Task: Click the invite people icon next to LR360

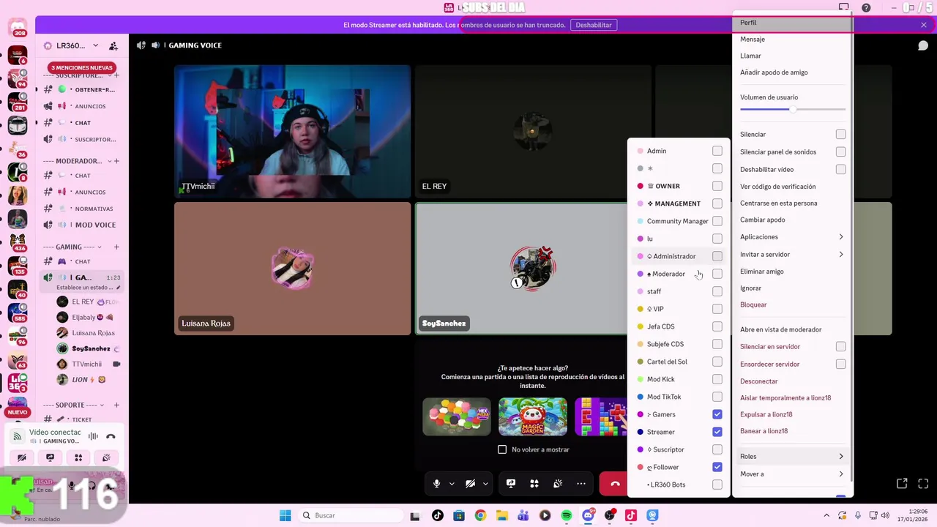Action: [113, 45]
